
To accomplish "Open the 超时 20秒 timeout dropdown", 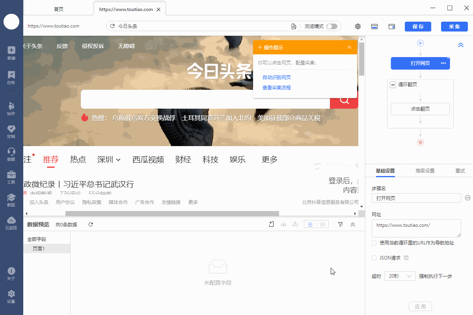I will (400, 276).
